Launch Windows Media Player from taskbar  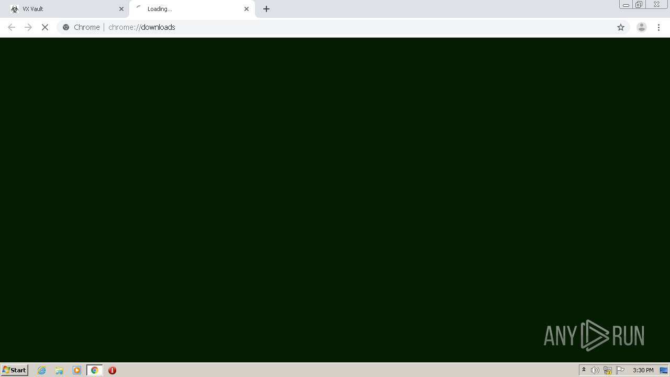(77, 370)
